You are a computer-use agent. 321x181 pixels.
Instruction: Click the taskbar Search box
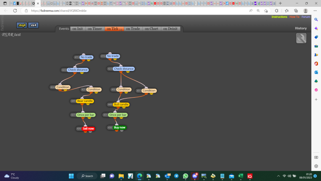pos(87,176)
